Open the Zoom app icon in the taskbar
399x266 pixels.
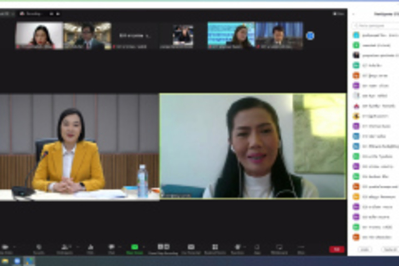17,261
